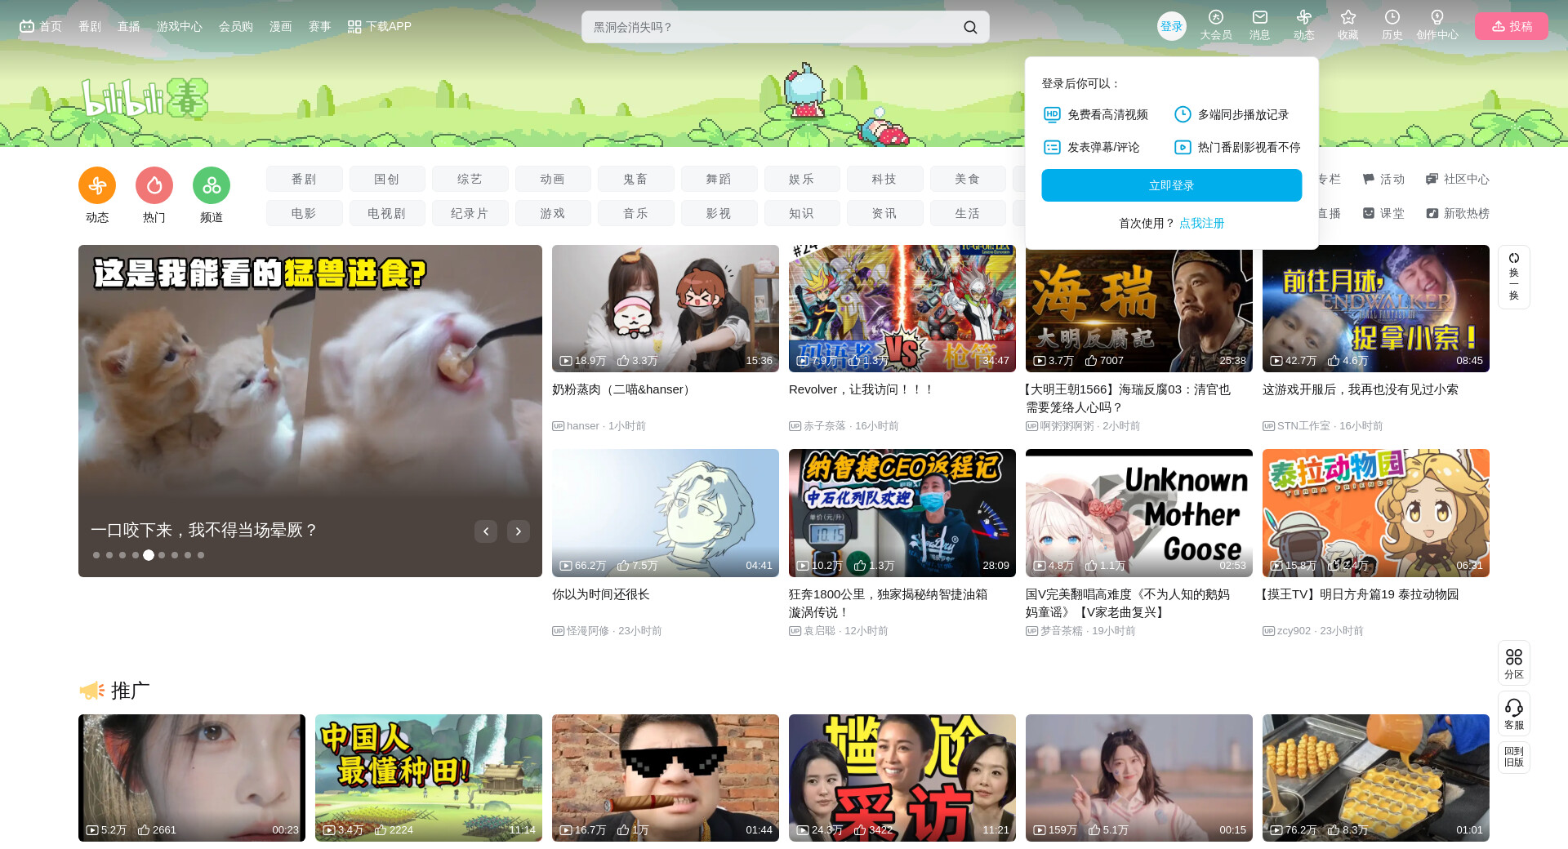Select the 电影 category button
This screenshot has width=1568, height=849.
305,213
